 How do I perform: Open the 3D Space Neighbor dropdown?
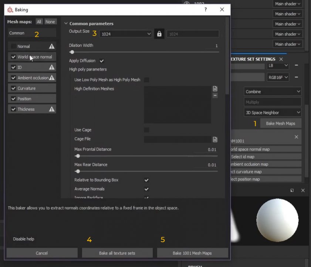[272, 112]
